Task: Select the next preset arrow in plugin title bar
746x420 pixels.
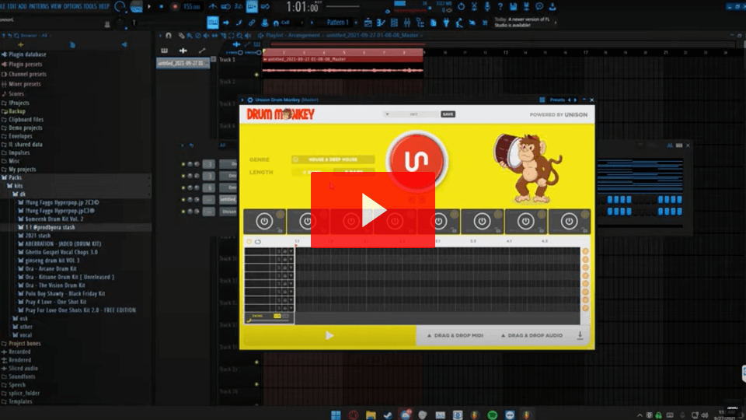Action: [x=575, y=100]
